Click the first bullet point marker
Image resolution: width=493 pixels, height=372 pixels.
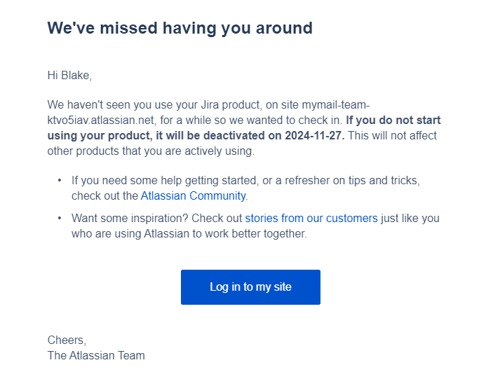[60, 181]
